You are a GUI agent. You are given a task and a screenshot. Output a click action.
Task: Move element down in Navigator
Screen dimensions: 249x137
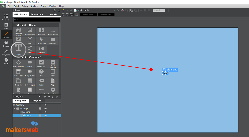click(53, 97)
